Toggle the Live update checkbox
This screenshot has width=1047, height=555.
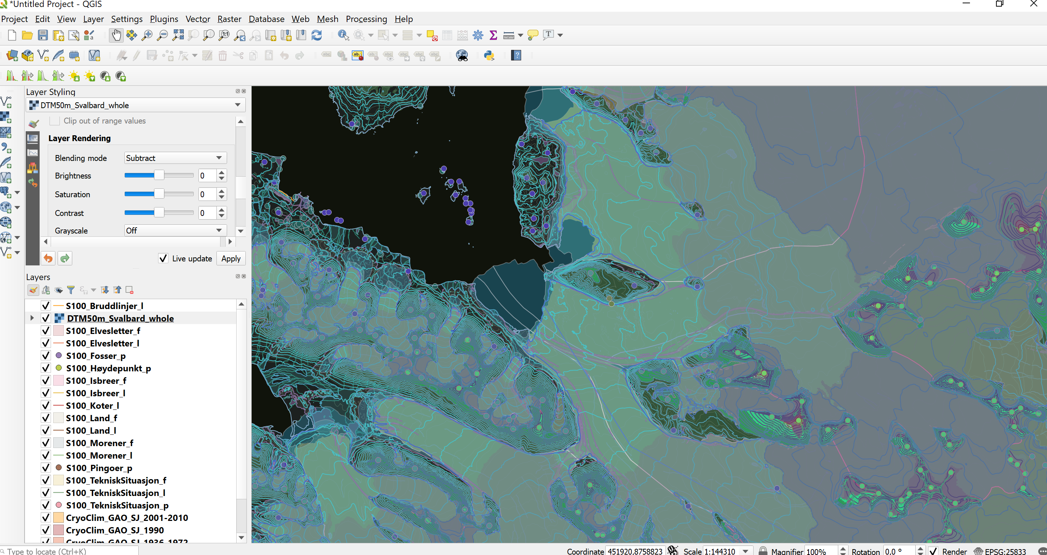(x=163, y=258)
